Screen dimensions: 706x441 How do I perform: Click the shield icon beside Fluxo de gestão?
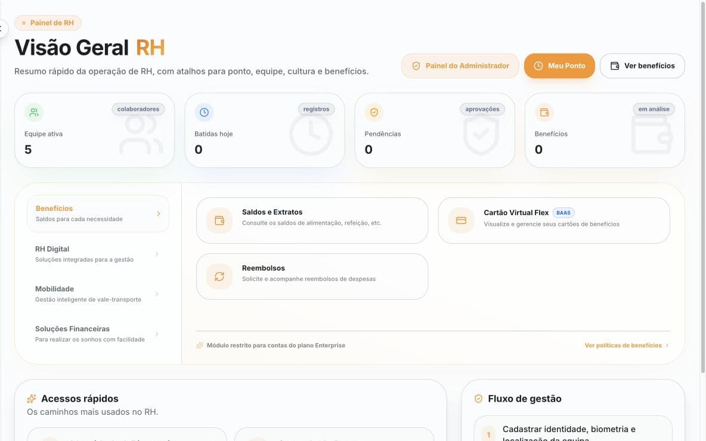click(479, 399)
